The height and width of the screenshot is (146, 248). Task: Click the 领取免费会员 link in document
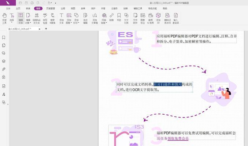(178, 138)
